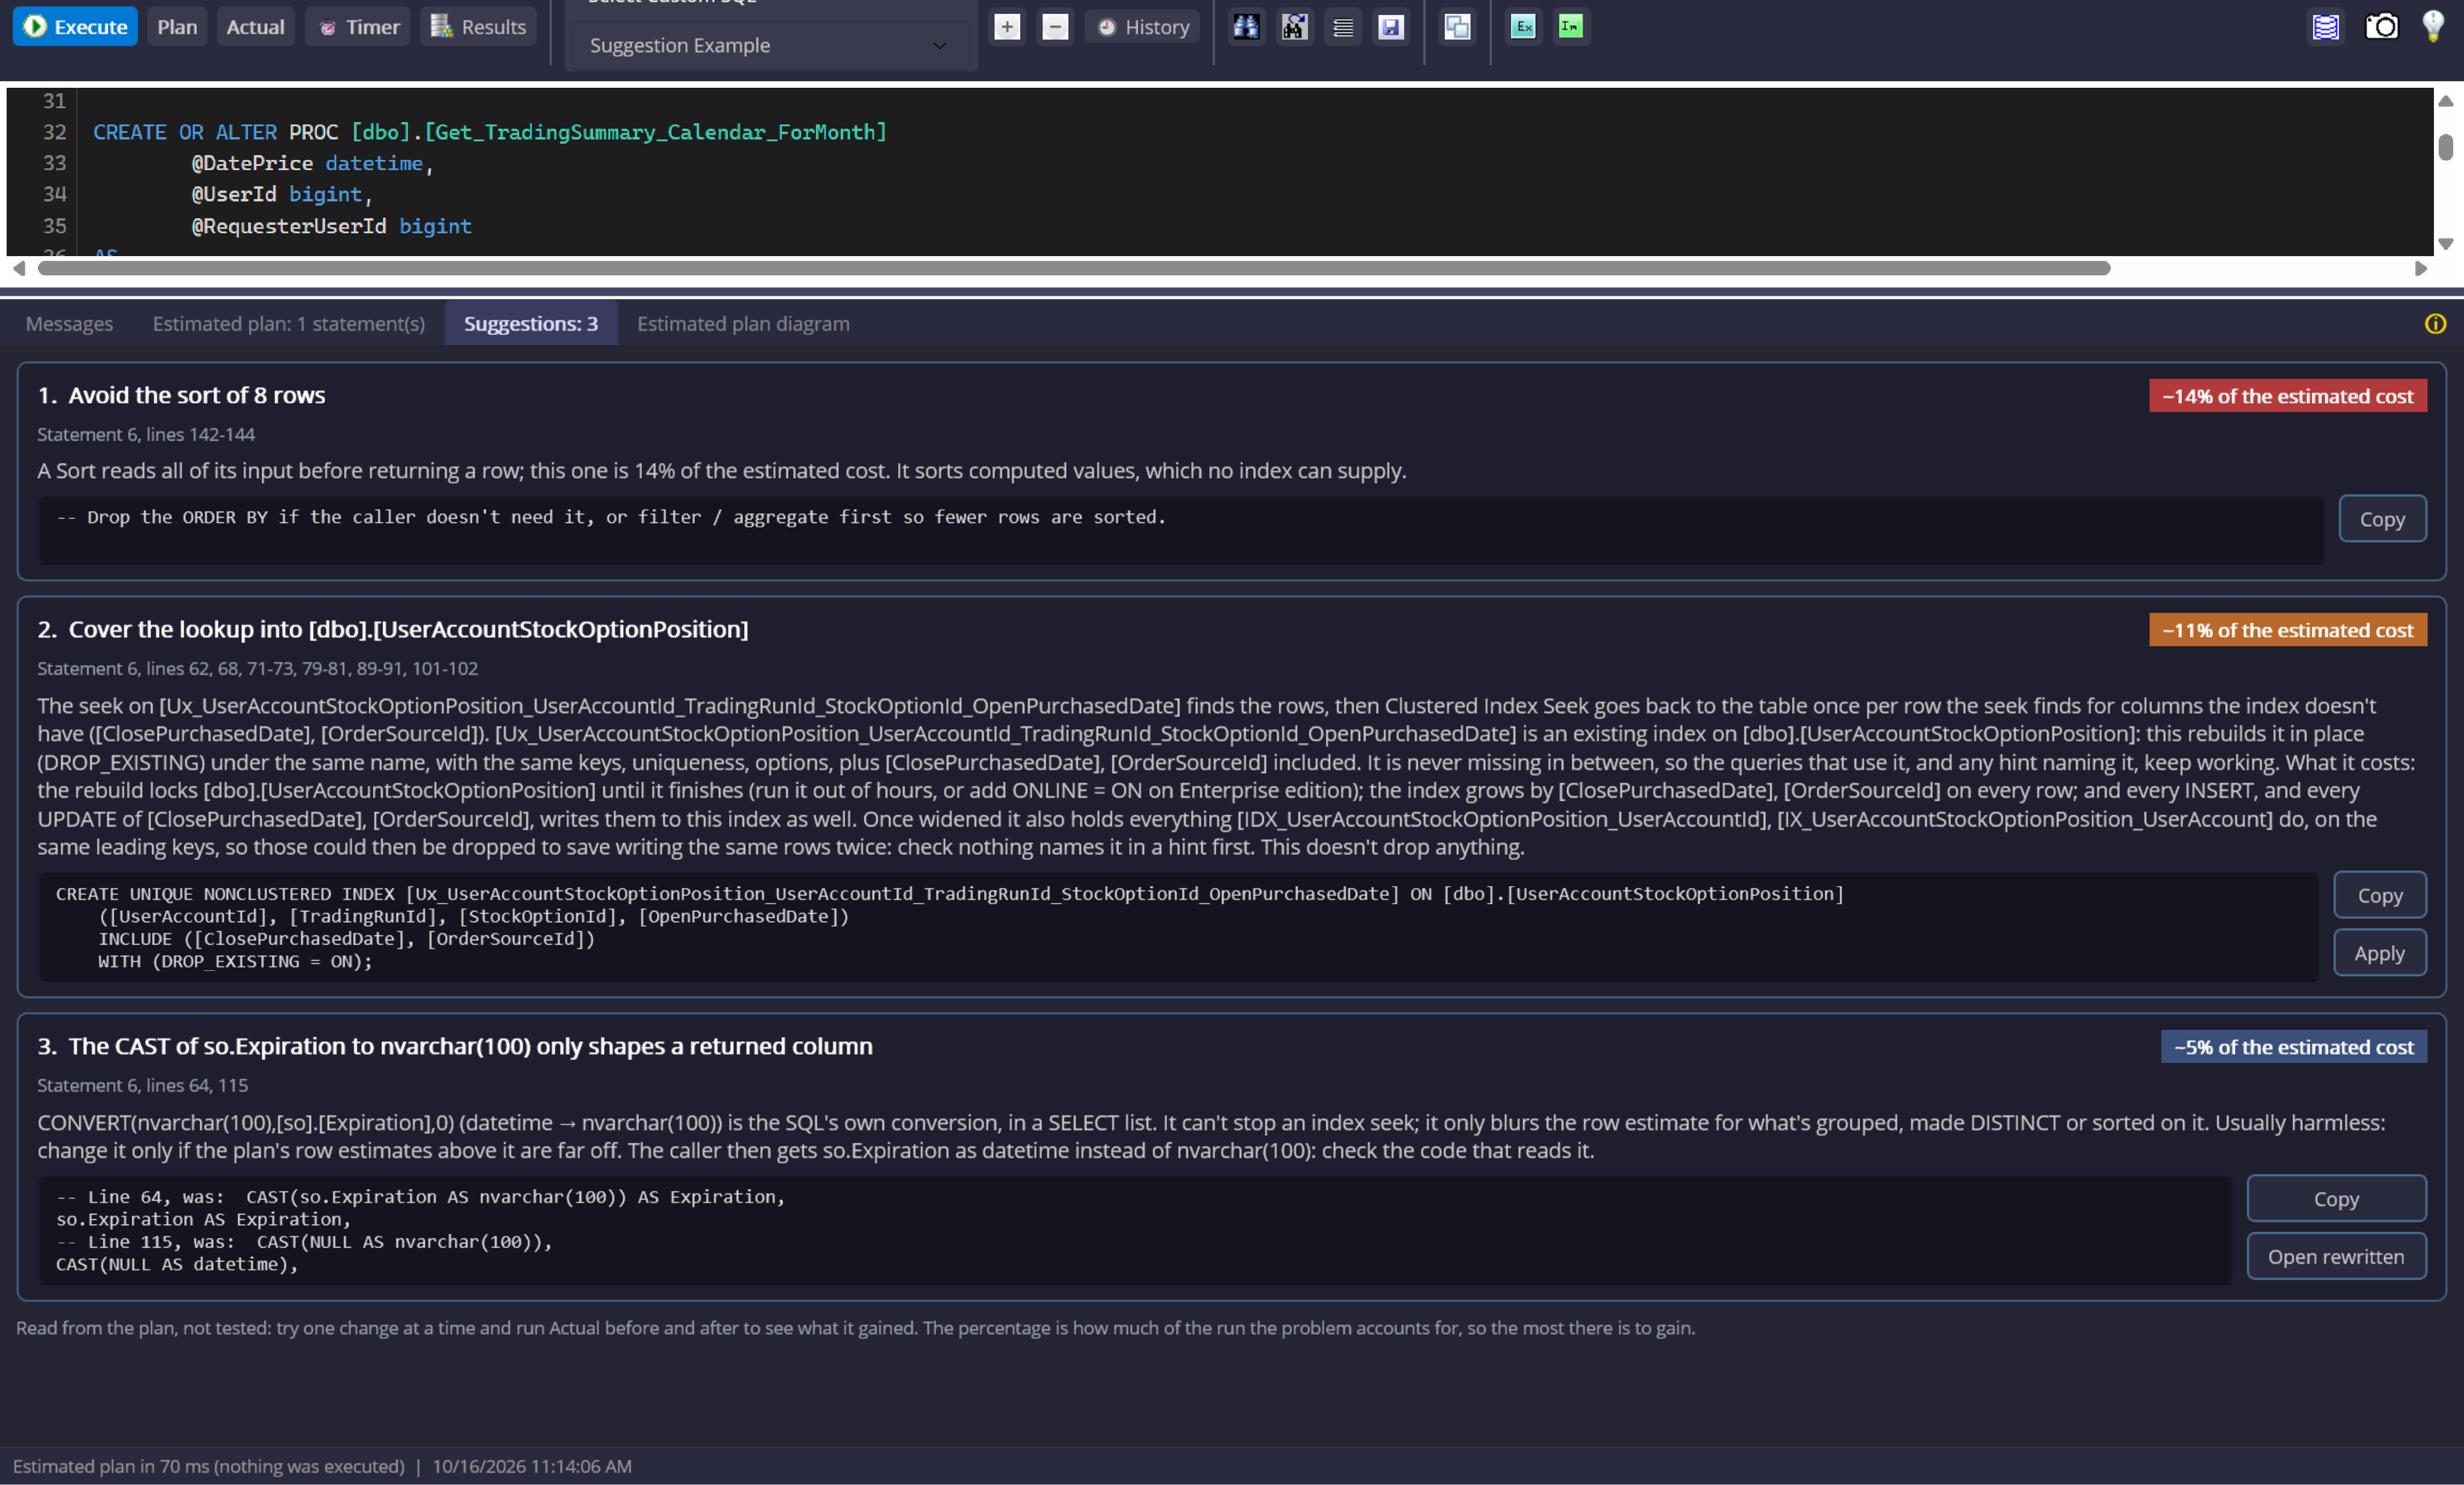Image resolution: width=2464 pixels, height=1485 pixels.
Task: Click the text lines format icon
Action: (x=1343, y=27)
